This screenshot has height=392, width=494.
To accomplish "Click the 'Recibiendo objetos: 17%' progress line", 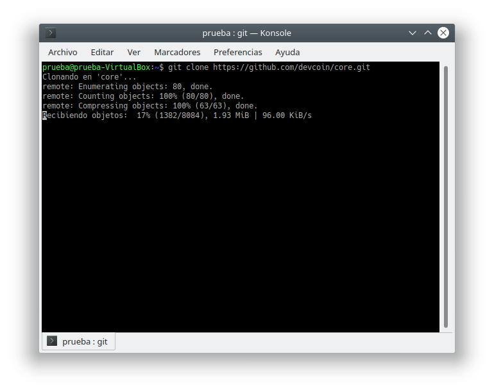I will pyautogui.click(x=177, y=115).
